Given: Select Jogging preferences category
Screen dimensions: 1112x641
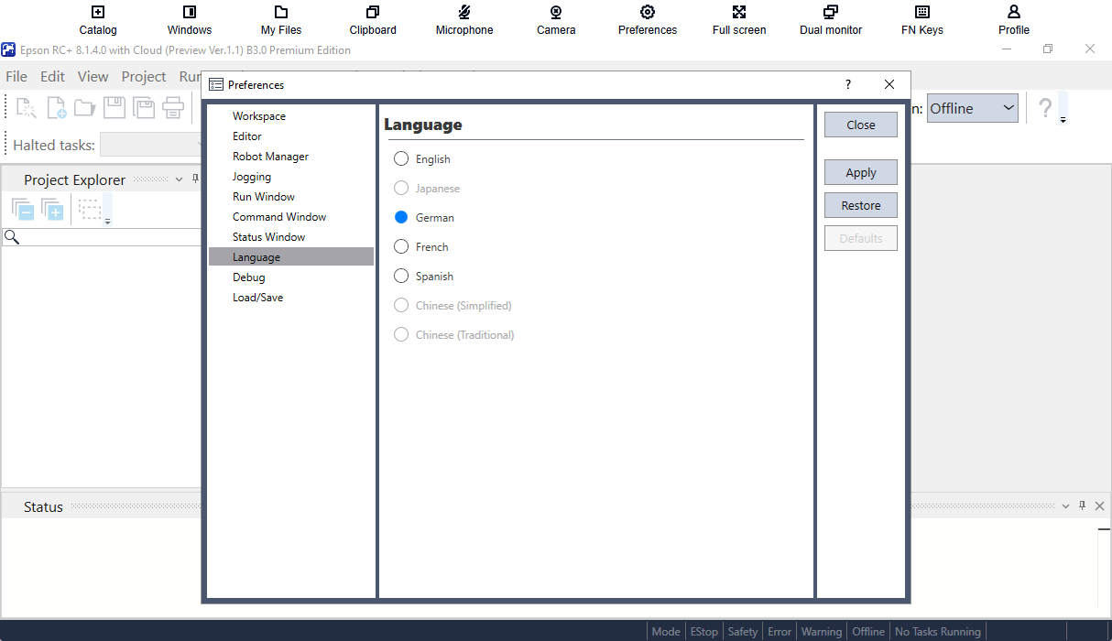Looking at the screenshot, I should pyautogui.click(x=291, y=177).
